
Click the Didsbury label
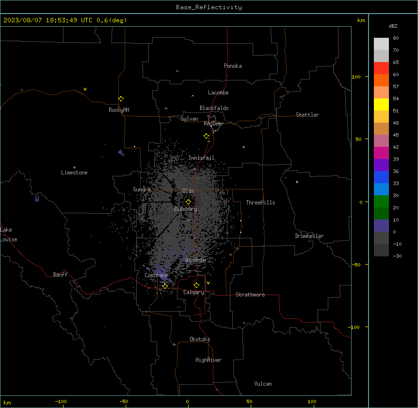coord(186,209)
